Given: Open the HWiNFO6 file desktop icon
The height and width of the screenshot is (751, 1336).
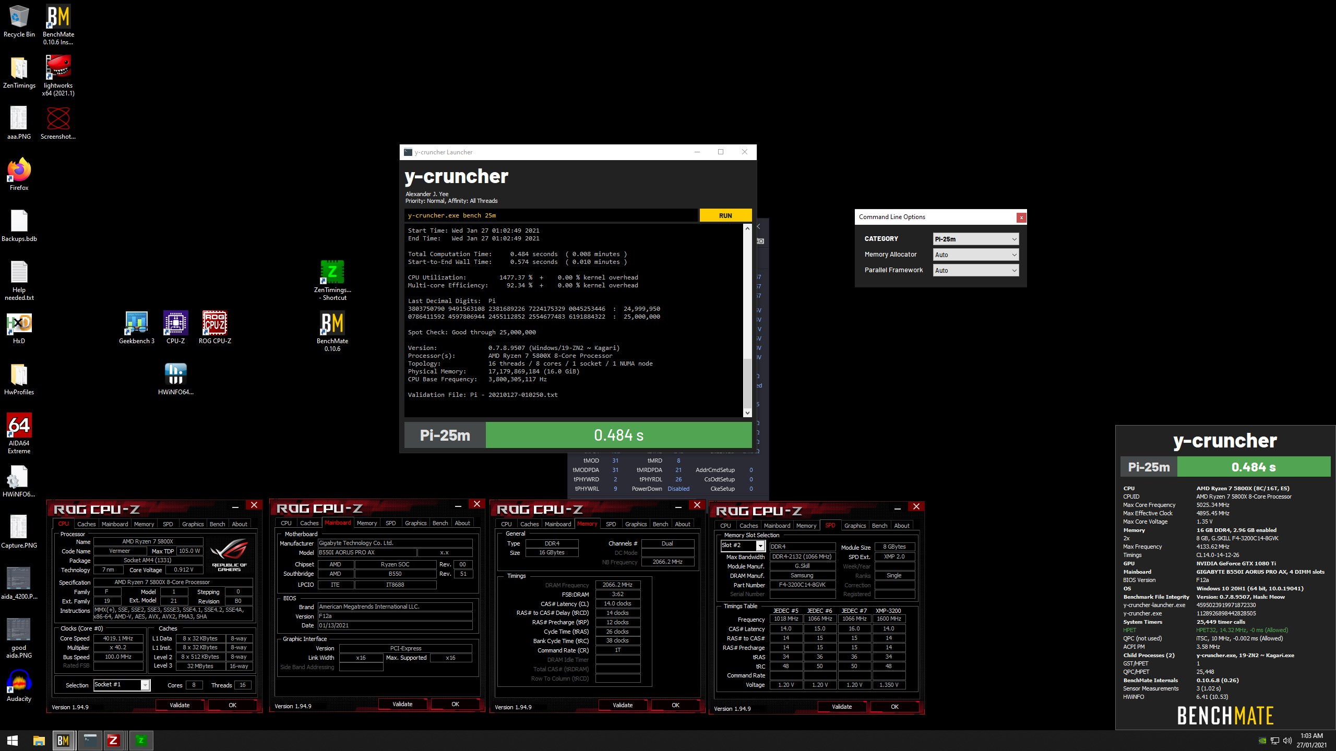Looking at the screenshot, I should pos(19,481).
